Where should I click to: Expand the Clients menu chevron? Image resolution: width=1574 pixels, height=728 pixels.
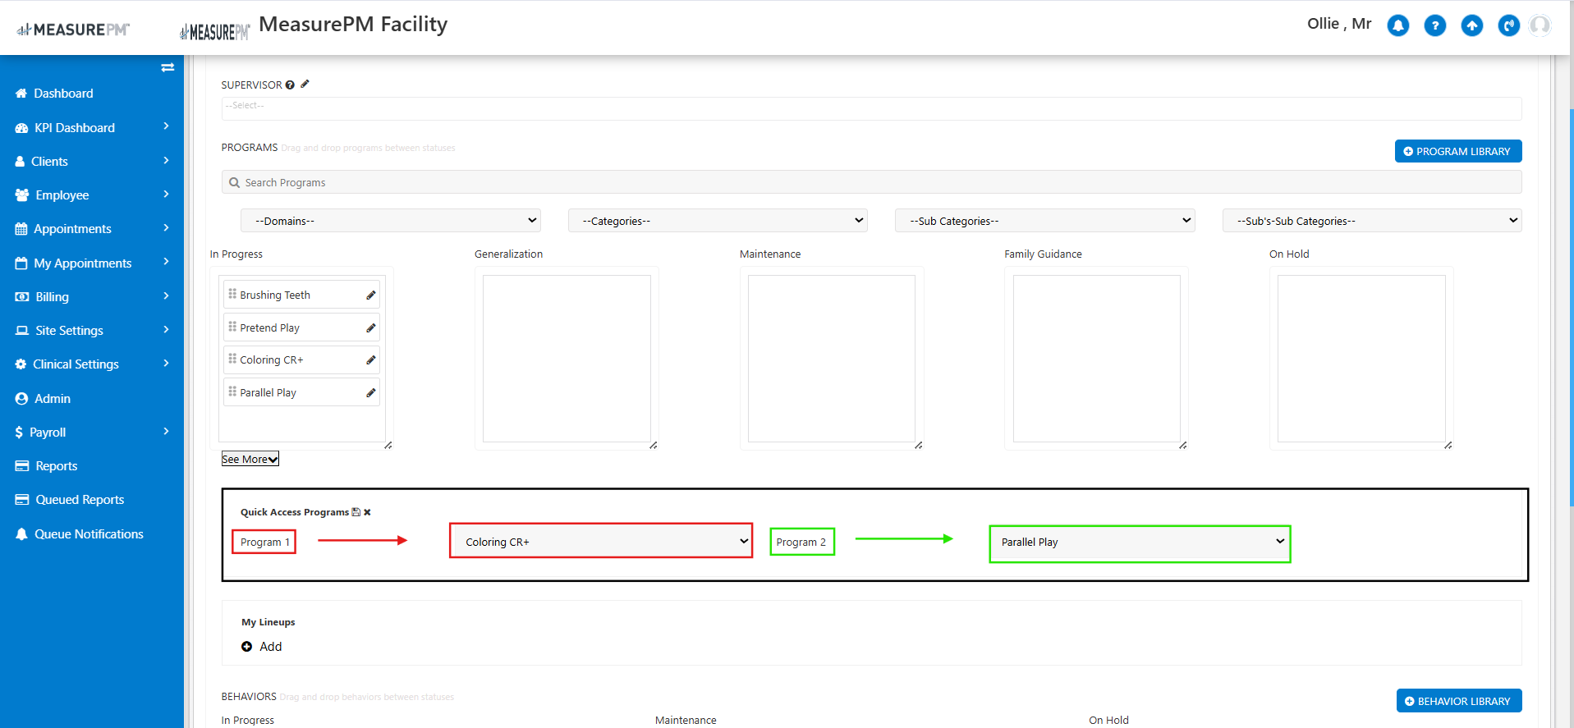[x=166, y=160]
